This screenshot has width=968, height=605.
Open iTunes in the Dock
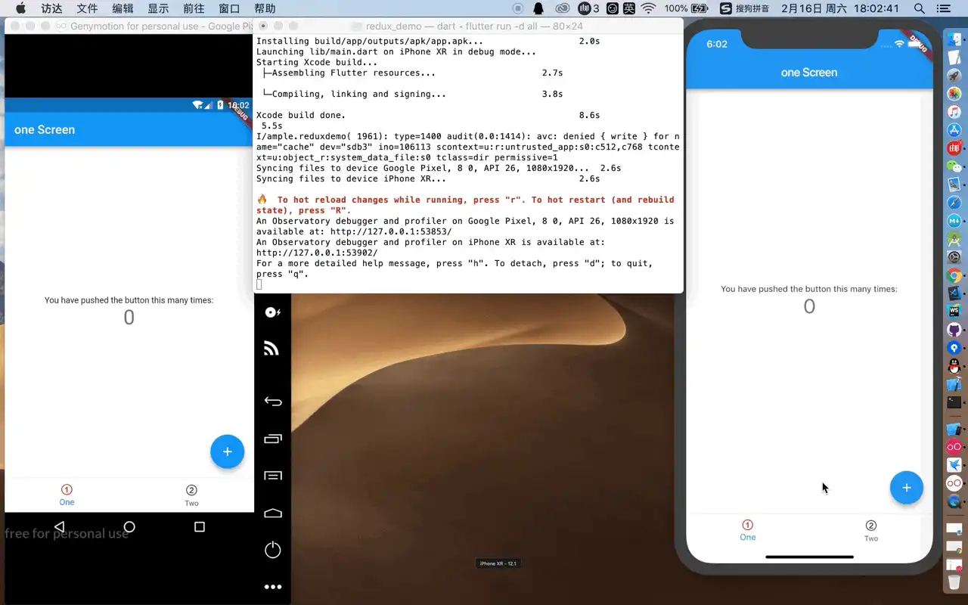[954, 112]
